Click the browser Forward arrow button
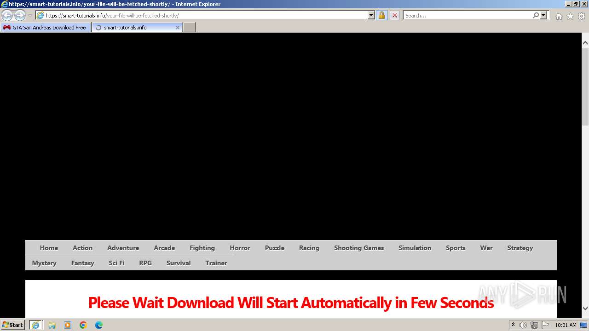The image size is (589, 331). click(20, 15)
